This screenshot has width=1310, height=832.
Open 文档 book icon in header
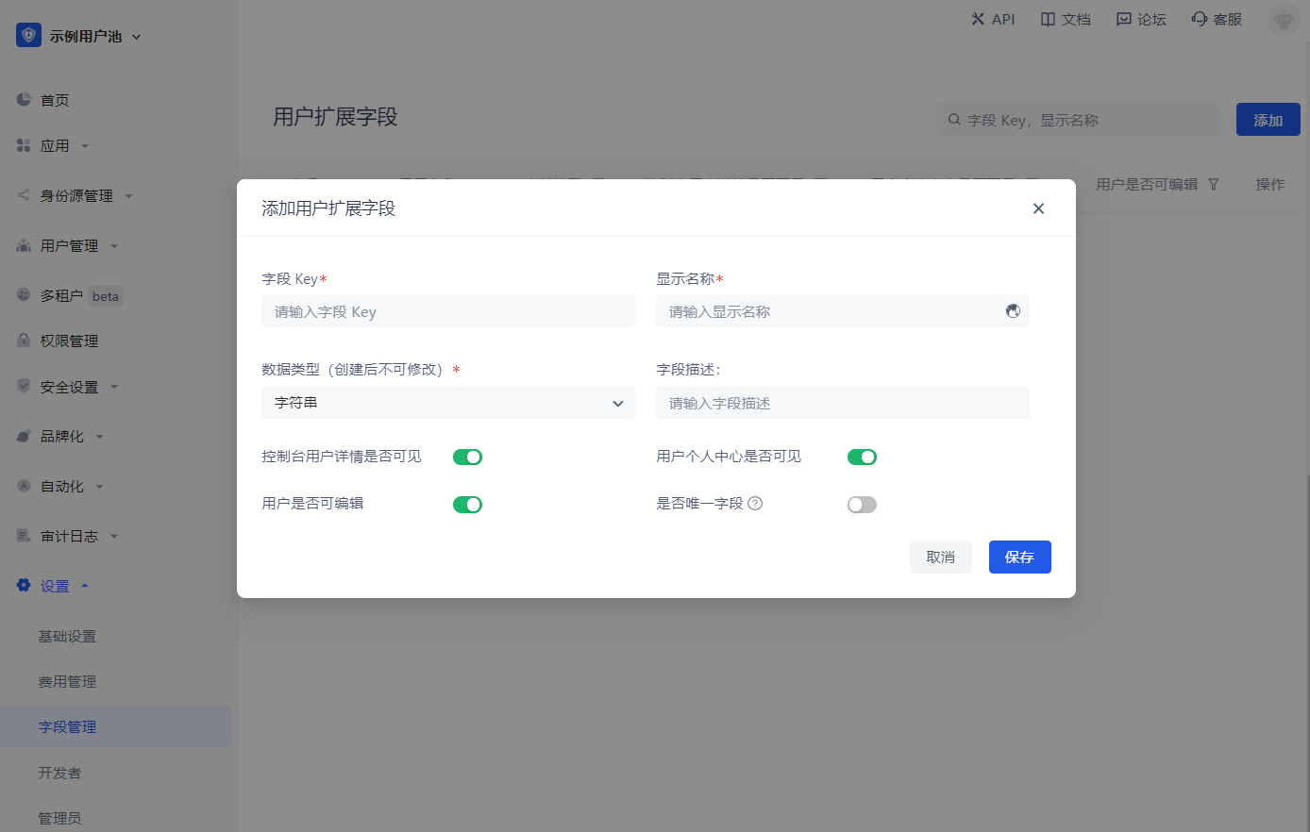(1048, 19)
